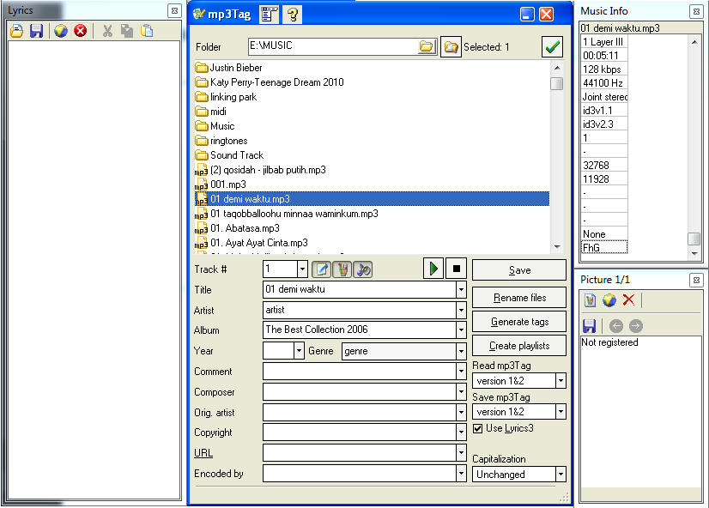The image size is (709, 508).
Task: Play the selected mp3 with the green arrow
Action: click(433, 269)
